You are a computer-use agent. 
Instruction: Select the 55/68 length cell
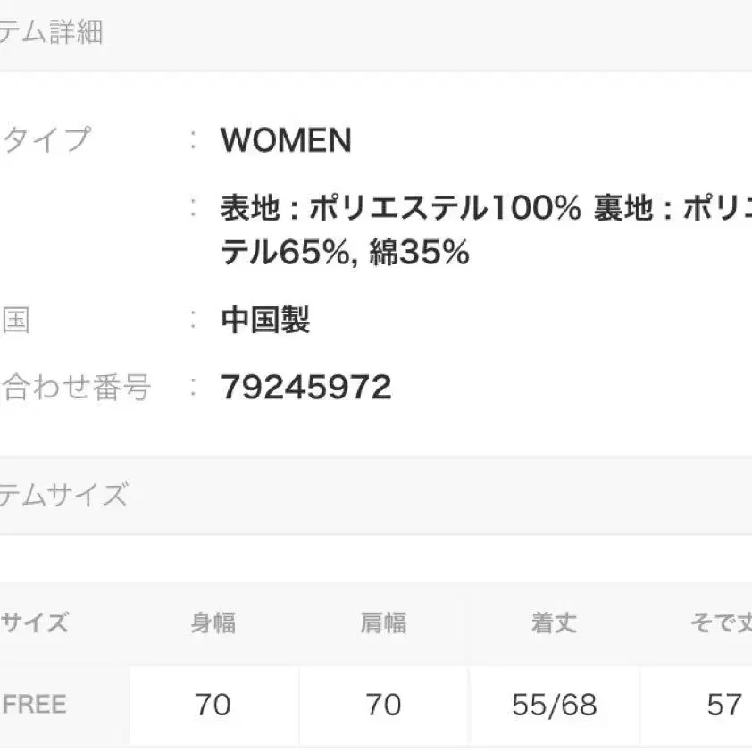(554, 706)
